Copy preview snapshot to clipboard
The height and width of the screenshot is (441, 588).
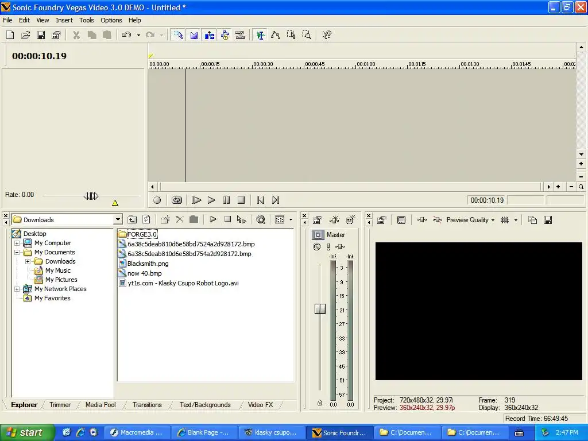(532, 220)
